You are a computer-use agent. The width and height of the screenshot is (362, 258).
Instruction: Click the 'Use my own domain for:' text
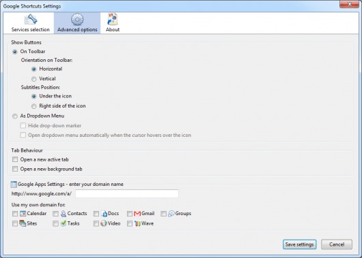(38, 205)
